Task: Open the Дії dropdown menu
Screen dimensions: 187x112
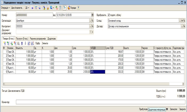Action: coord(27,8)
